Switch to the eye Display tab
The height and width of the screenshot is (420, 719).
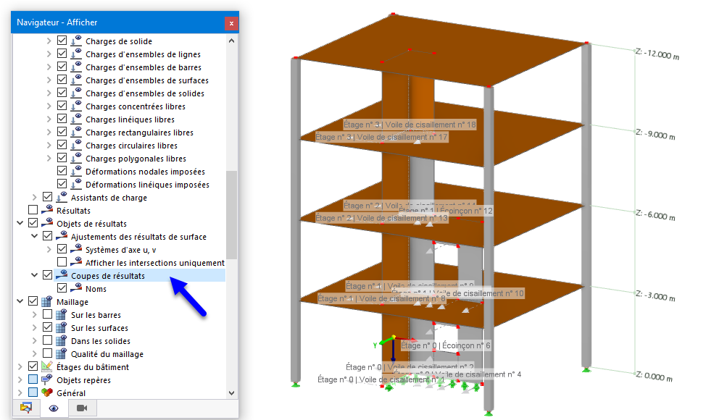[54, 408]
